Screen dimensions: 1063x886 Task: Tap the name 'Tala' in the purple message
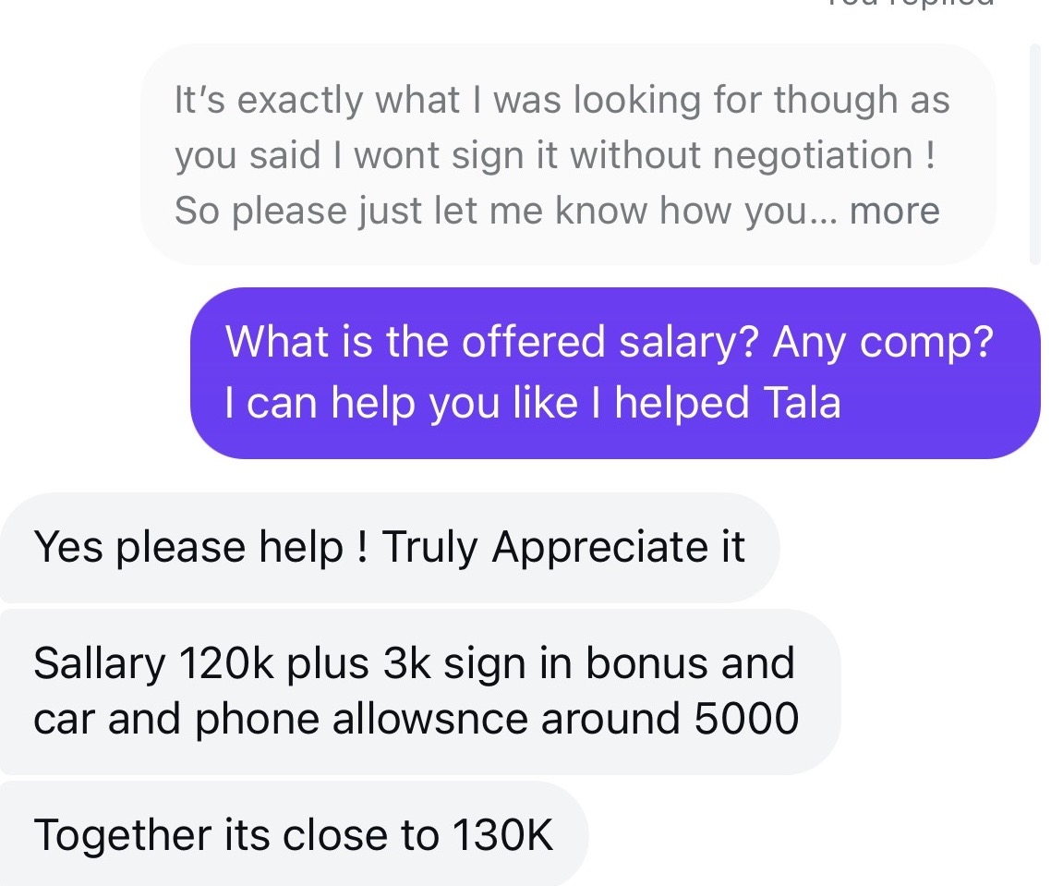pos(803,403)
